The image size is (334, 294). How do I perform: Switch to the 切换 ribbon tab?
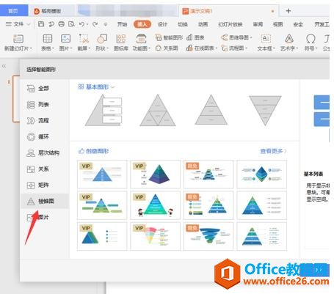(183, 24)
